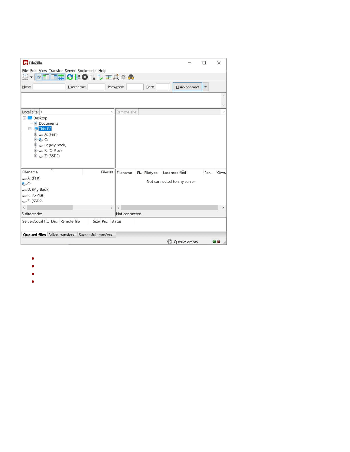Screen dimensions: 350x452
Task: Open the Server menu
Action: [70, 71]
